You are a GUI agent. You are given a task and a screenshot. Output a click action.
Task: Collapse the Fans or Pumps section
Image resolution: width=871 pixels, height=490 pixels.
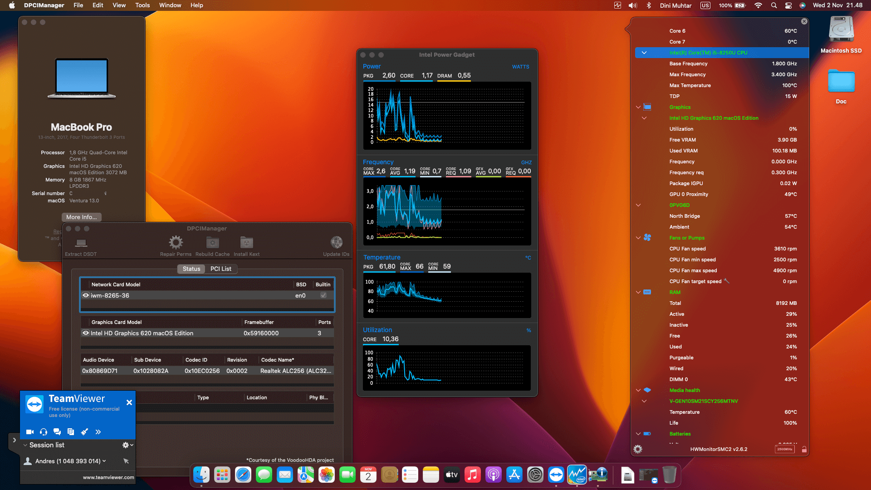(x=638, y=238)
